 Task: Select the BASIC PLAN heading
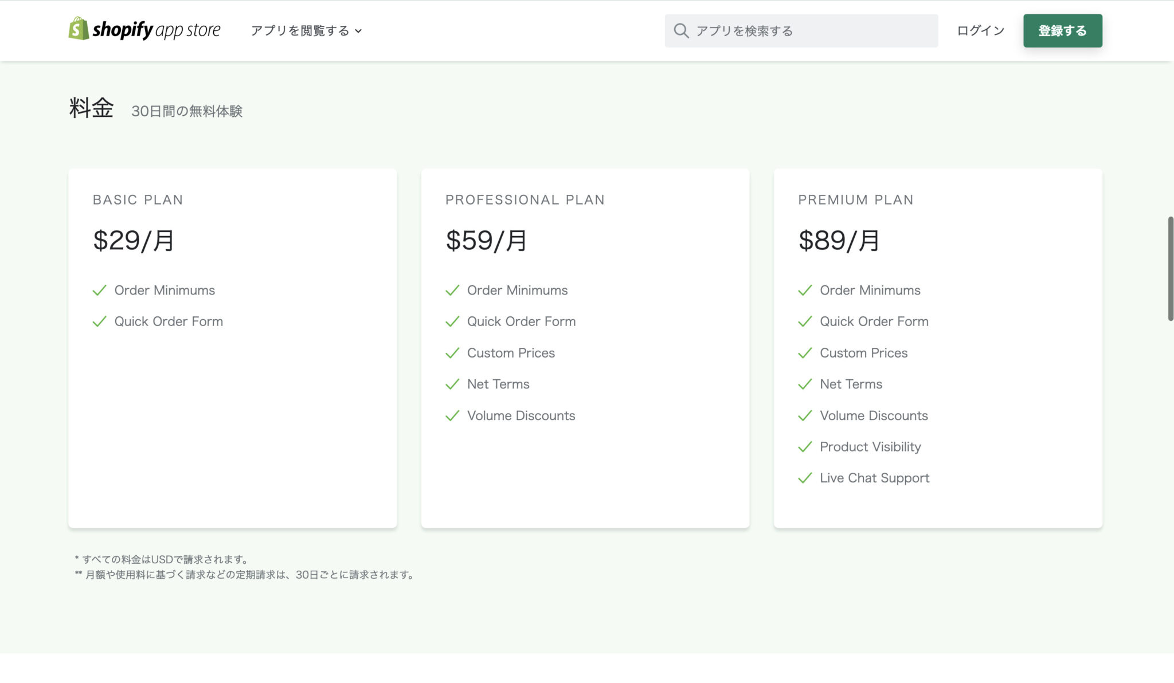138,200
